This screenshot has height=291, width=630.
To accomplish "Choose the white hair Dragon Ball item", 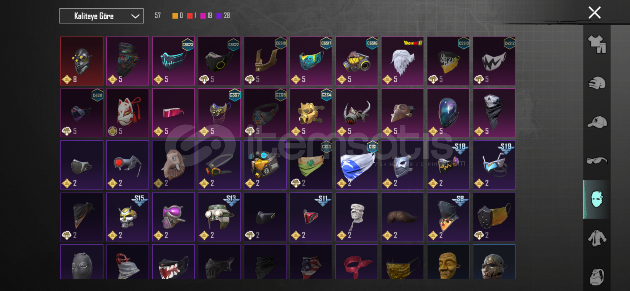I will point(402,61).
